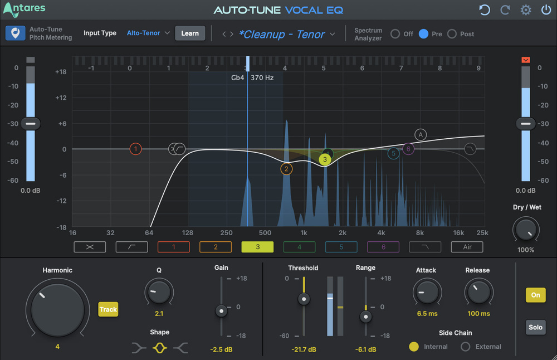Open the settings gear icon
This screenshot has height=360, width=557.
coord(525,9)
